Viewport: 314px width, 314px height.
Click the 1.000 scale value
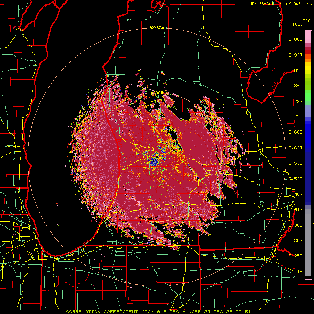[296, 39]
